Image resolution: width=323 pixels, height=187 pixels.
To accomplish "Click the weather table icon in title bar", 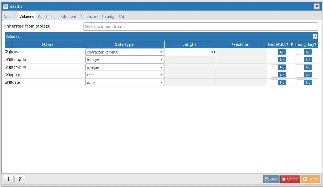I will 6,6.
